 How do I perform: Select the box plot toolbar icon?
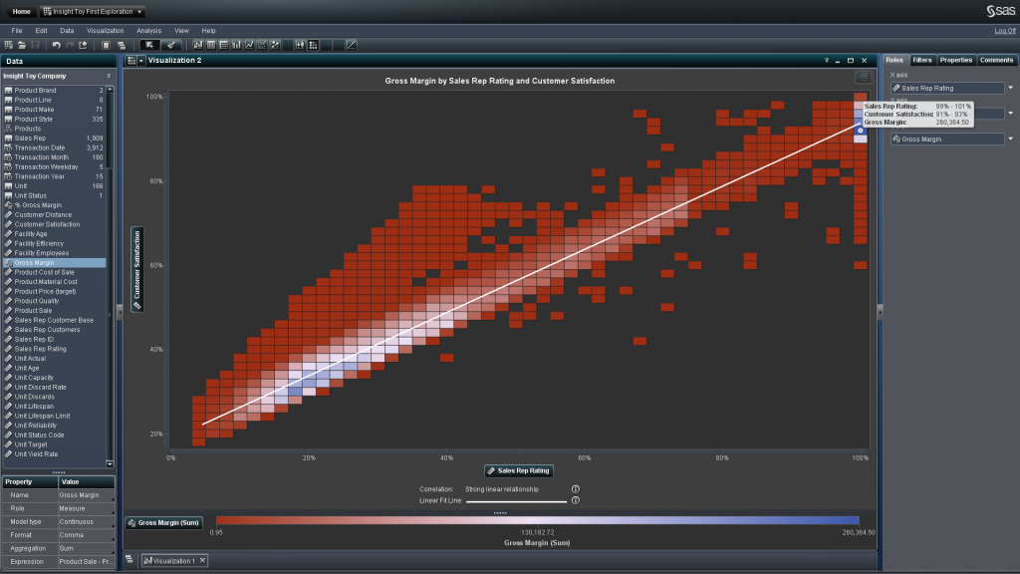(x=300, y=45)
